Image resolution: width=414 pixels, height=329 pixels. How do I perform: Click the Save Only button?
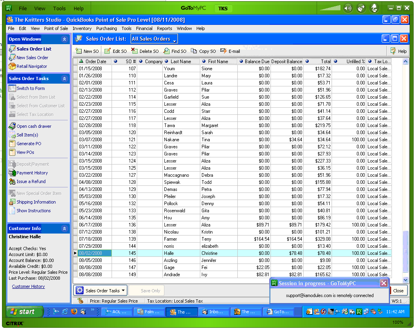point(147,290)
